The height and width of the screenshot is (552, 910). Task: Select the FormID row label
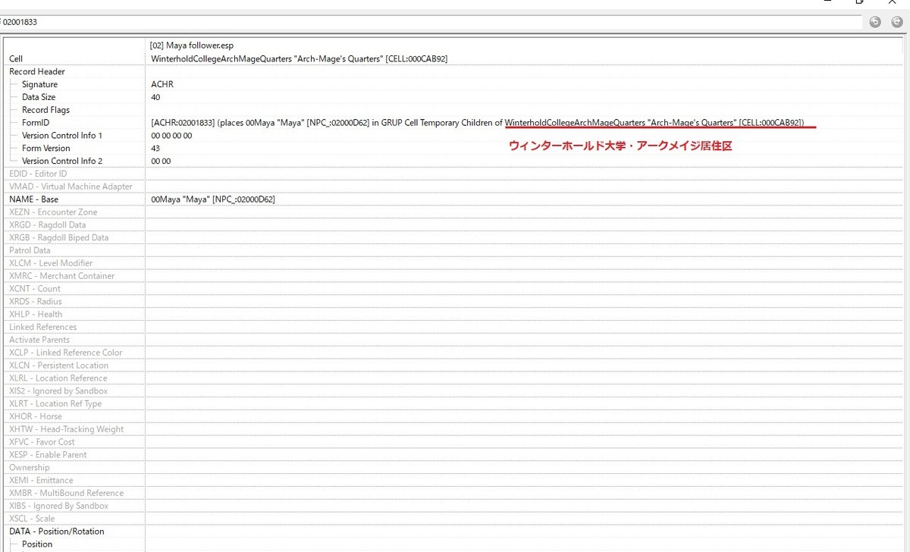tap(36, 123)
